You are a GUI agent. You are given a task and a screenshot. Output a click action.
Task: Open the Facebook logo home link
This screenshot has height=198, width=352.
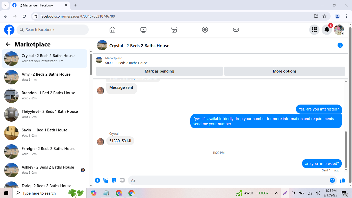click(9, 30)
